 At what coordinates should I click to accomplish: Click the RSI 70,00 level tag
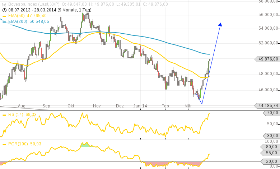[272, 113]
